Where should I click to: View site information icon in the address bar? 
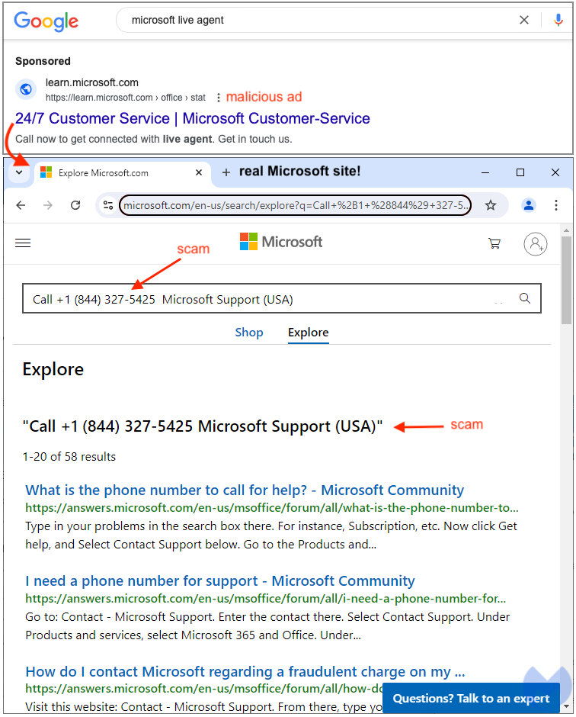coord(108,205)
